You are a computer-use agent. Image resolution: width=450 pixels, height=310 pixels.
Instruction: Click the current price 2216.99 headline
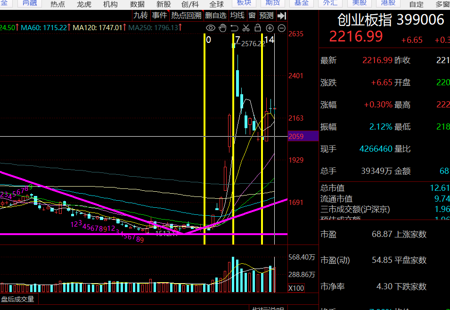356,36
